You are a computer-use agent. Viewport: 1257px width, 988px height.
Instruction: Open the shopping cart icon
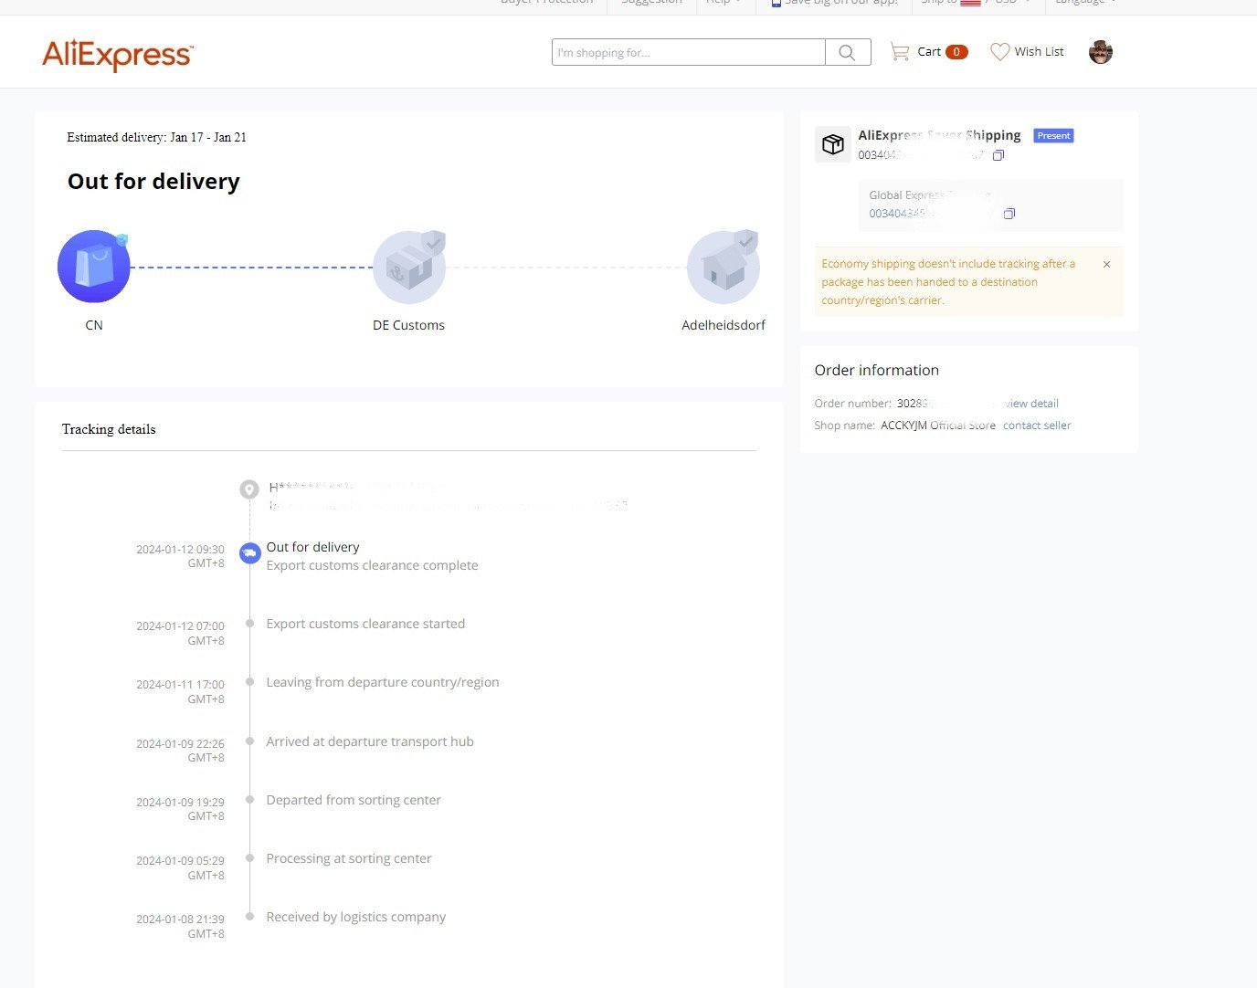click(x=900, y=52)
